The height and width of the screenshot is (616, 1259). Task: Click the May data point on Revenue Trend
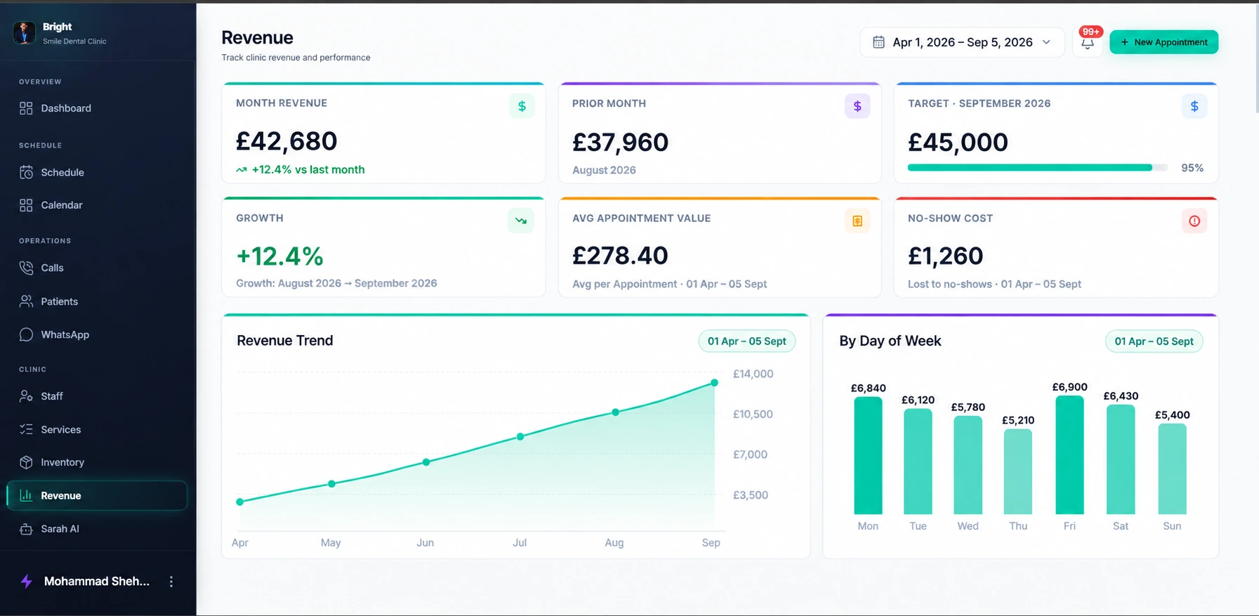(x=332, y=484)
